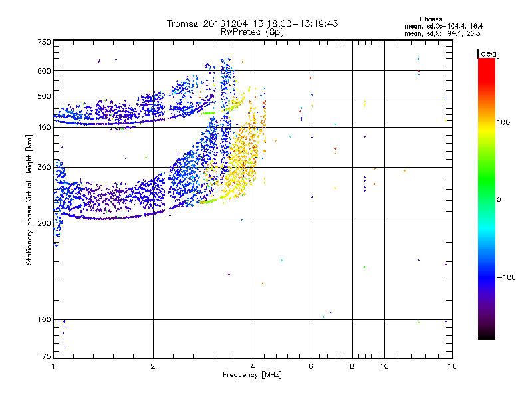Click the "100" height axis label
Viewport: 532px width, 399px height.
(x=44, y=320)
